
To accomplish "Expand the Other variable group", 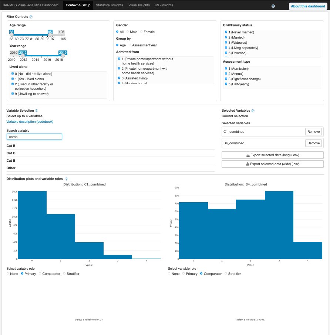I will (11, 168).
